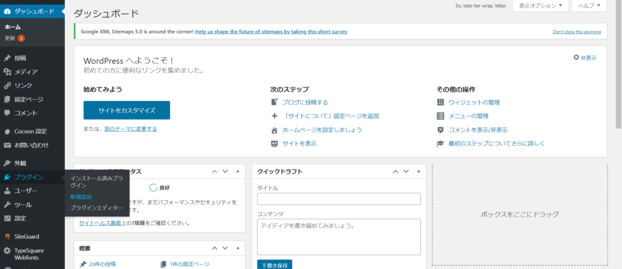Go to ホーム in dashboard submenu

point(13,27)
